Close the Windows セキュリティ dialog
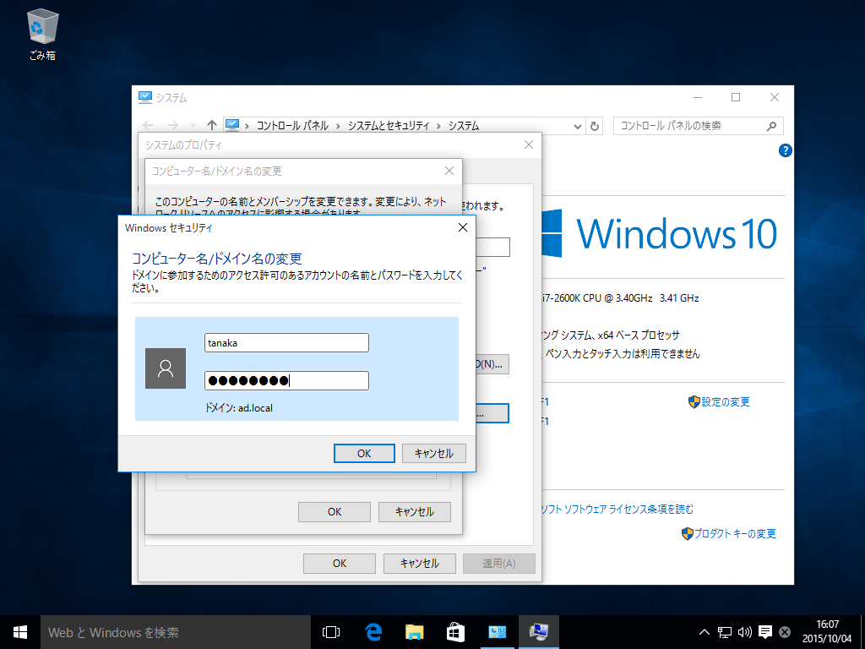The image size is (865, 649). pyautogui.click(x=463, y=227)
